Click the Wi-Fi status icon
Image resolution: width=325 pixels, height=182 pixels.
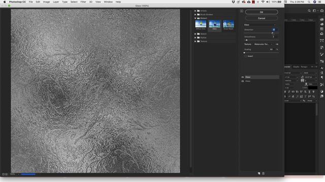coord(263,2)
